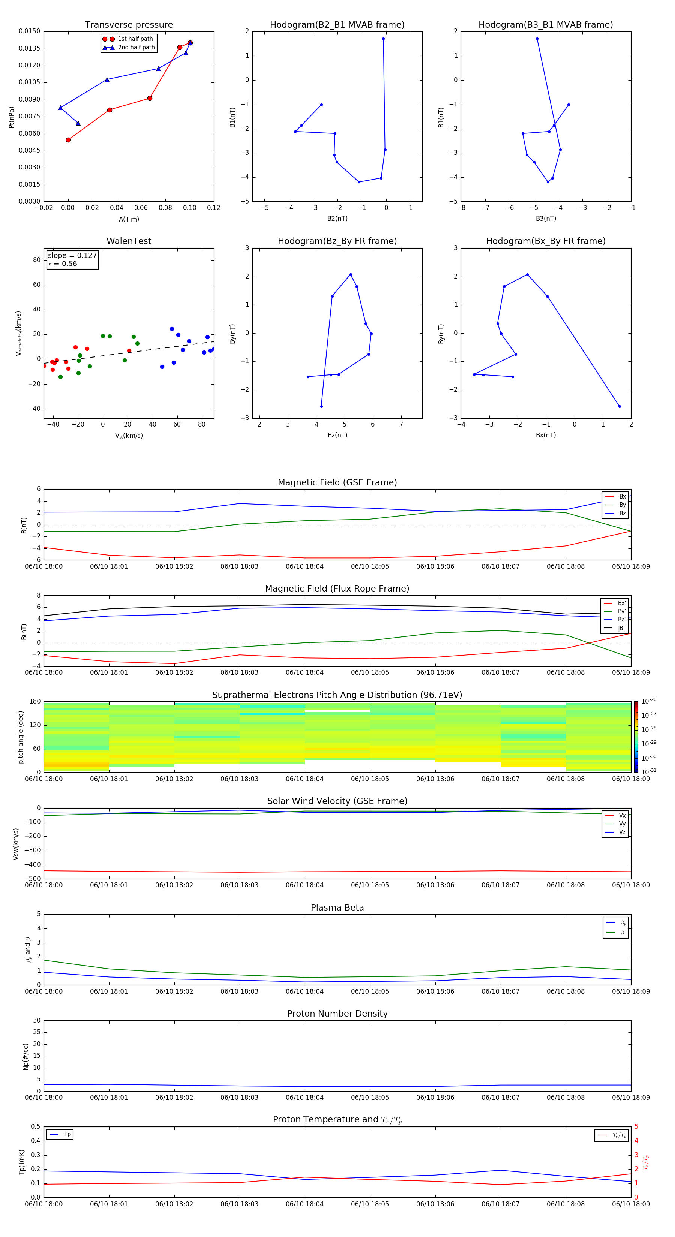This screenshot has width=675, height=1237.
Task: Click the 'A(T·m)' x-axis label
Action: pyautogui.click(x=129, y=219)
